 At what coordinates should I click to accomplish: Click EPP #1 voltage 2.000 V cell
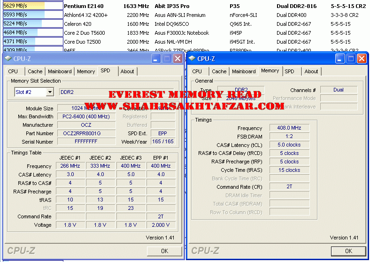[x=161, y=225]
